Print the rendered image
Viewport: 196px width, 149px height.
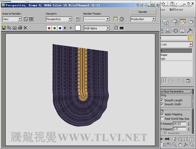point(20,28)
